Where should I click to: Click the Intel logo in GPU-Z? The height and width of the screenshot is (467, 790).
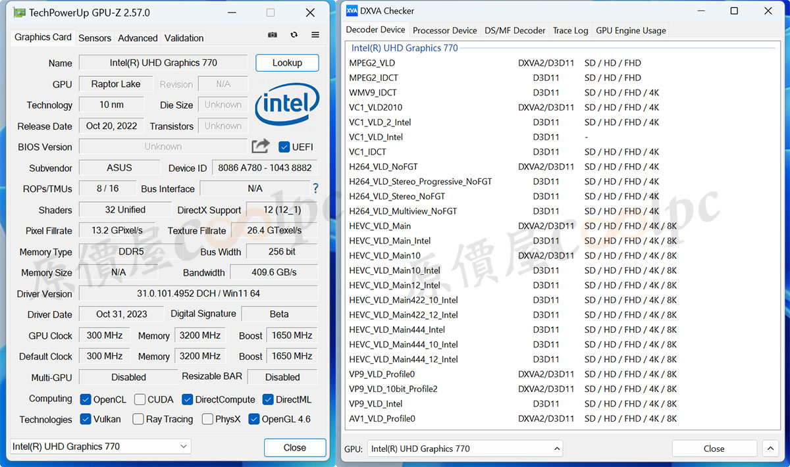pos(287,104)
